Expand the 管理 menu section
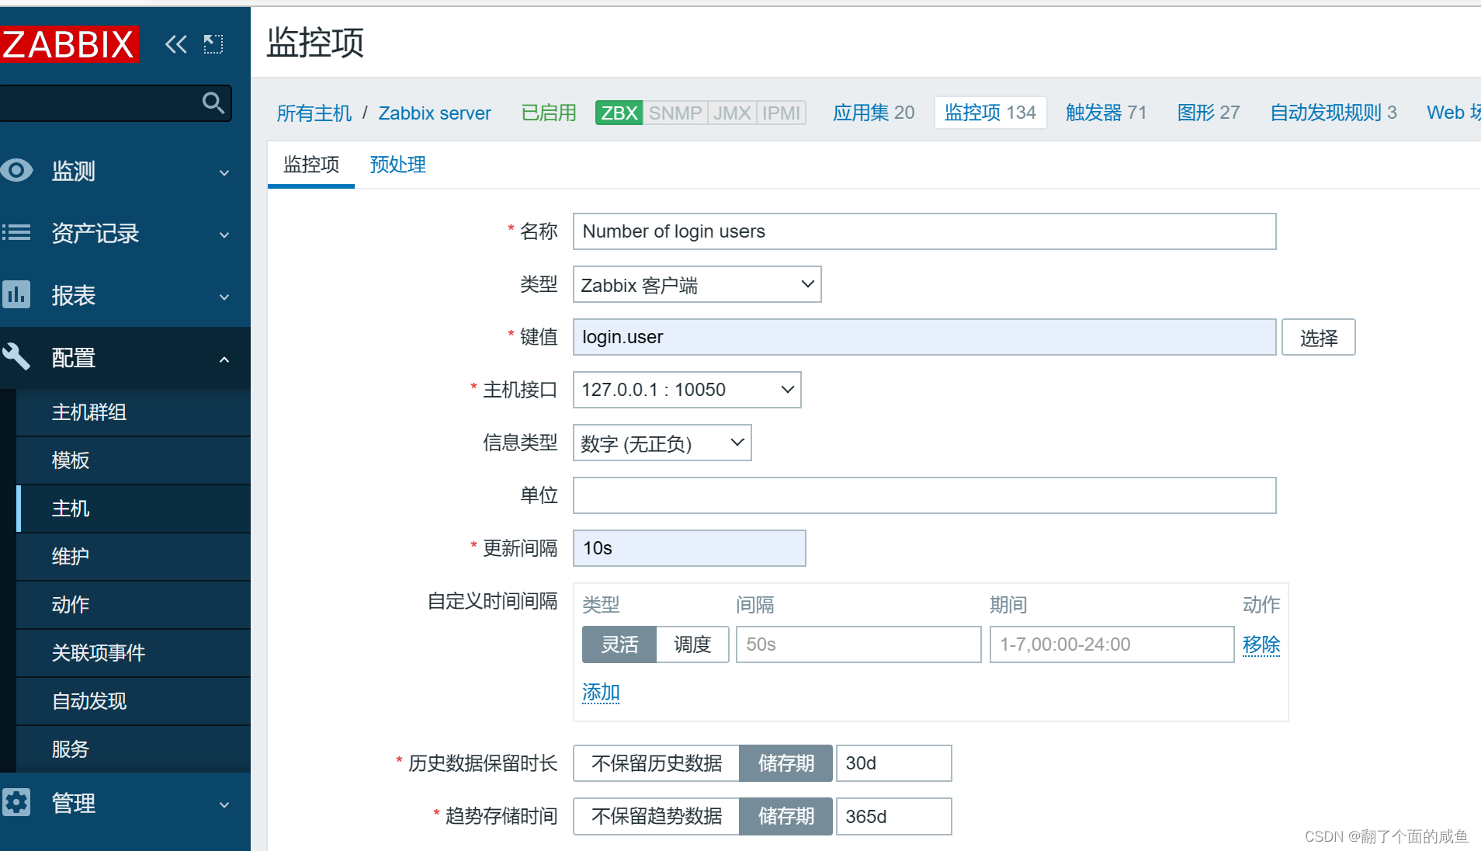This screenshot has height=851, width=1481. click(x=224, y=804)
